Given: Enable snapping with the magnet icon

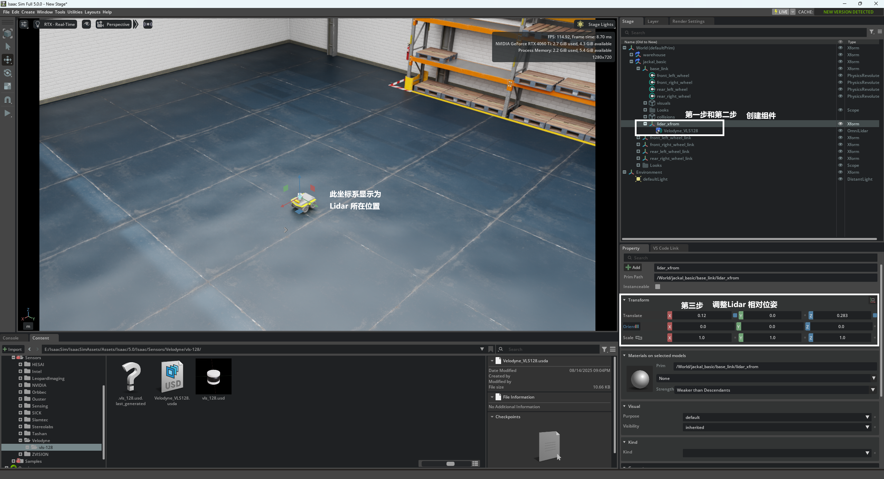Looking at the screenshot, I should click(x=8, y=99).
